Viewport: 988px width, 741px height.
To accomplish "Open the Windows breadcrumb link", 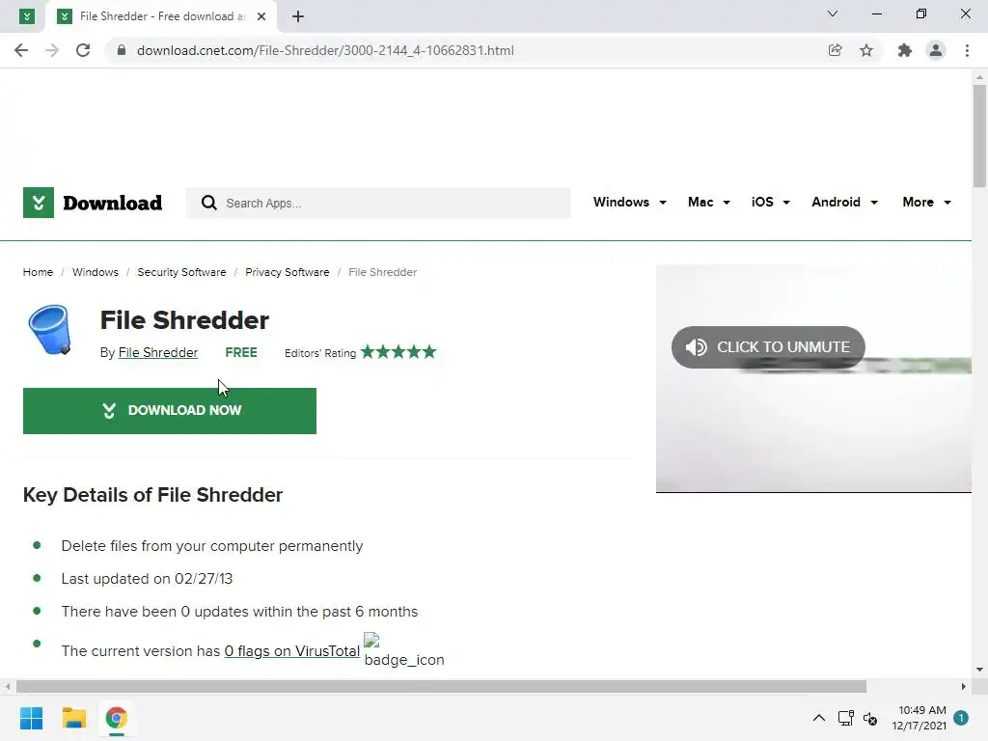I will point(96,272).
